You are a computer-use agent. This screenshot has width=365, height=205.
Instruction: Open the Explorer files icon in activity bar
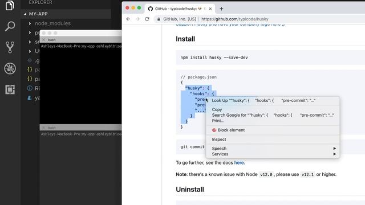(10, 5)
